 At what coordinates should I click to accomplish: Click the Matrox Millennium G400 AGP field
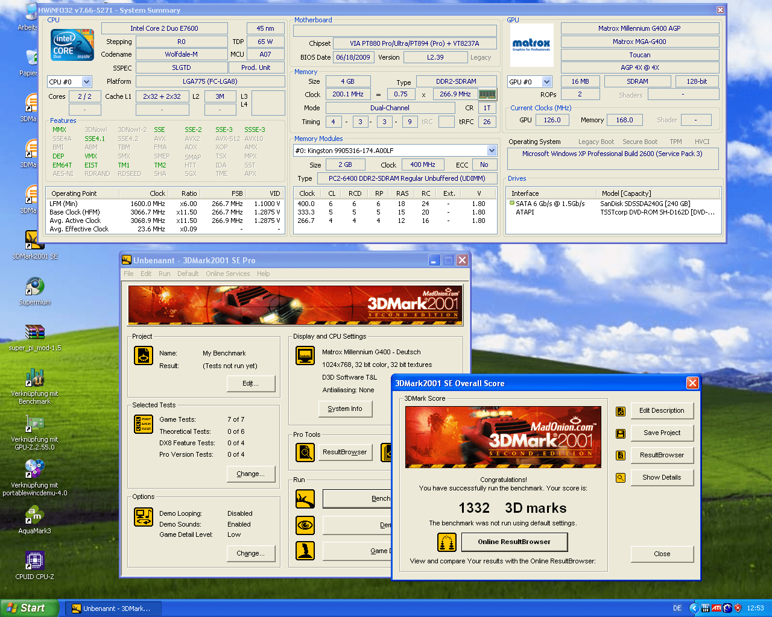pos(640,28)
